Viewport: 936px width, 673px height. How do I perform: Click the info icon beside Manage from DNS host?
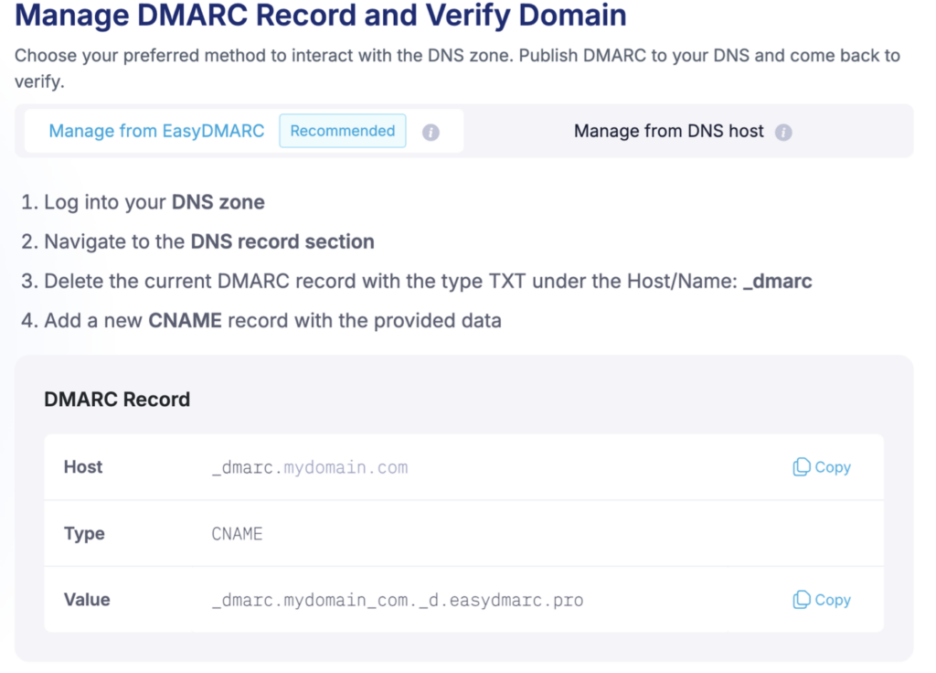tap(783, 132)
